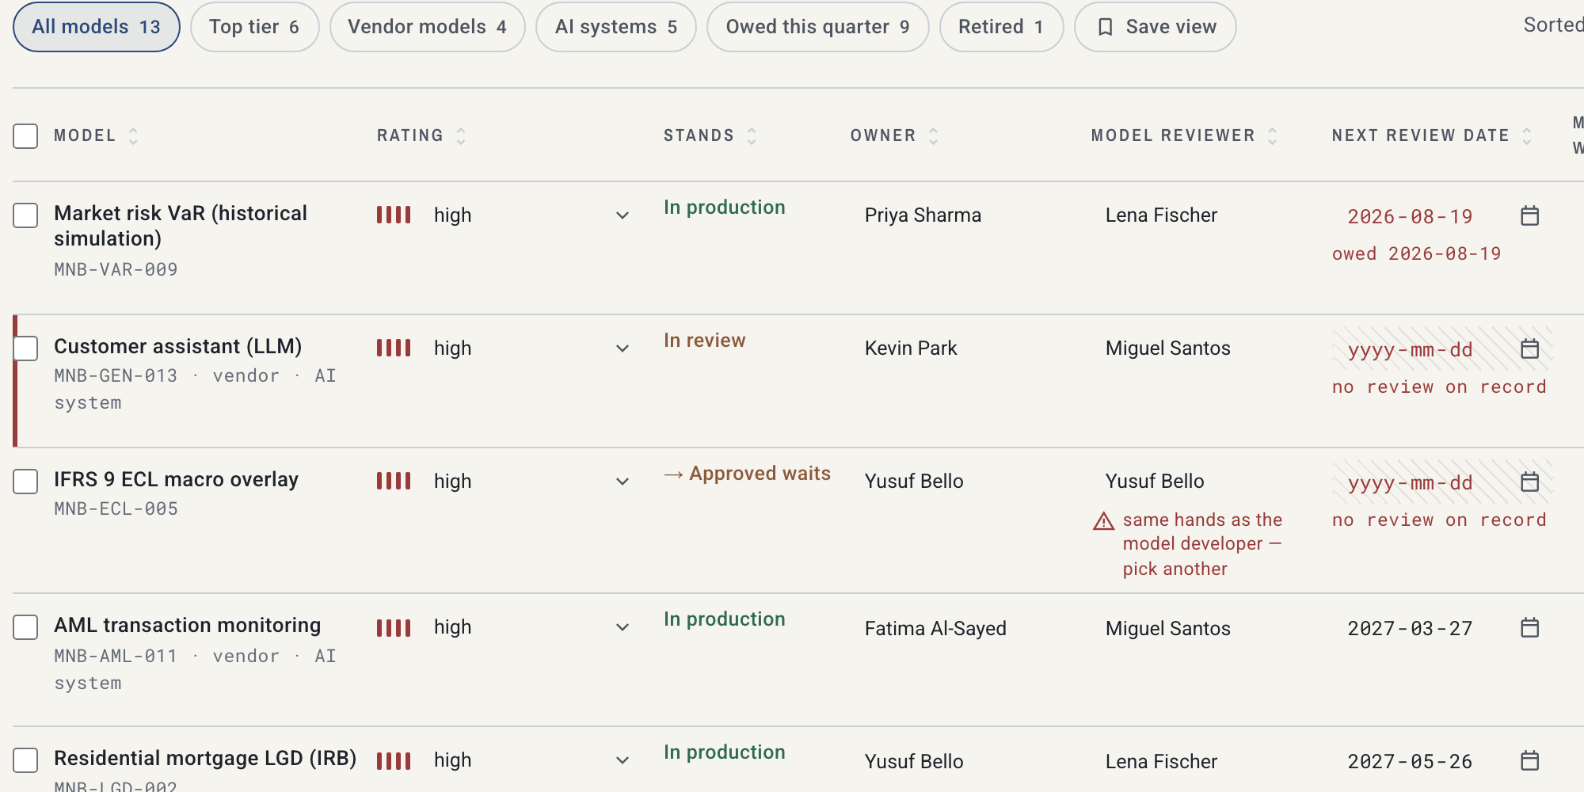This screenshot has height=792, width=1584.
Task: Check the AML transaction monitoring row checkbox
Action: pos(25,627)
